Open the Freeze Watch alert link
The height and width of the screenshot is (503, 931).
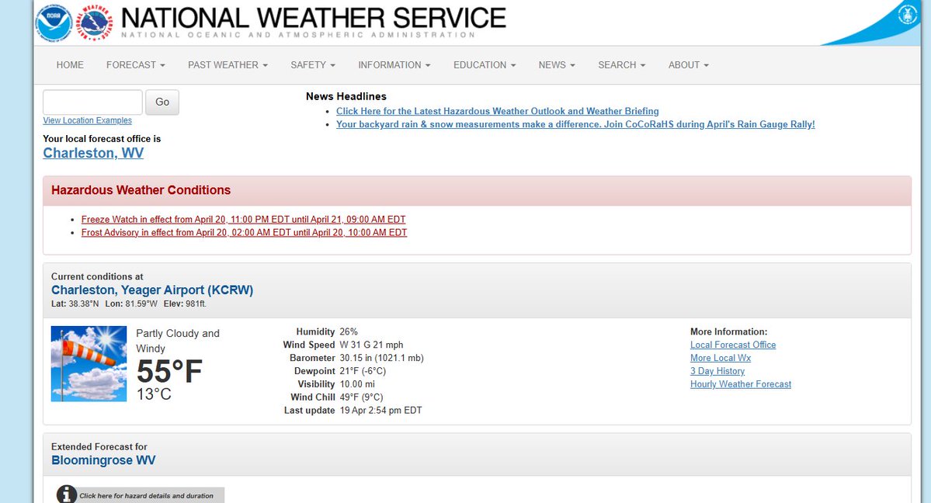[244, 219]
